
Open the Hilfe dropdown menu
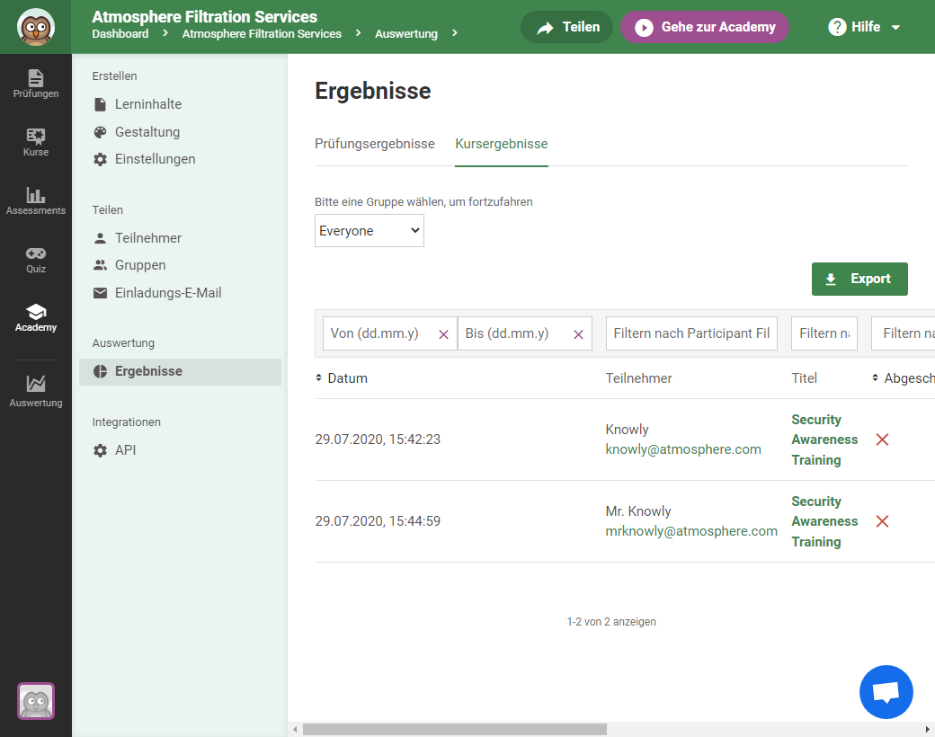tap(863, 27)
